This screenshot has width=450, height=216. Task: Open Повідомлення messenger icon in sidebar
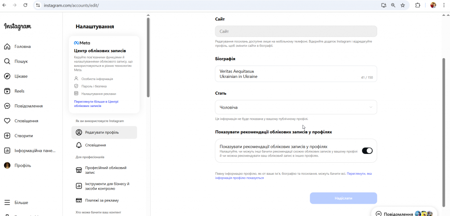tap(7, 106)
